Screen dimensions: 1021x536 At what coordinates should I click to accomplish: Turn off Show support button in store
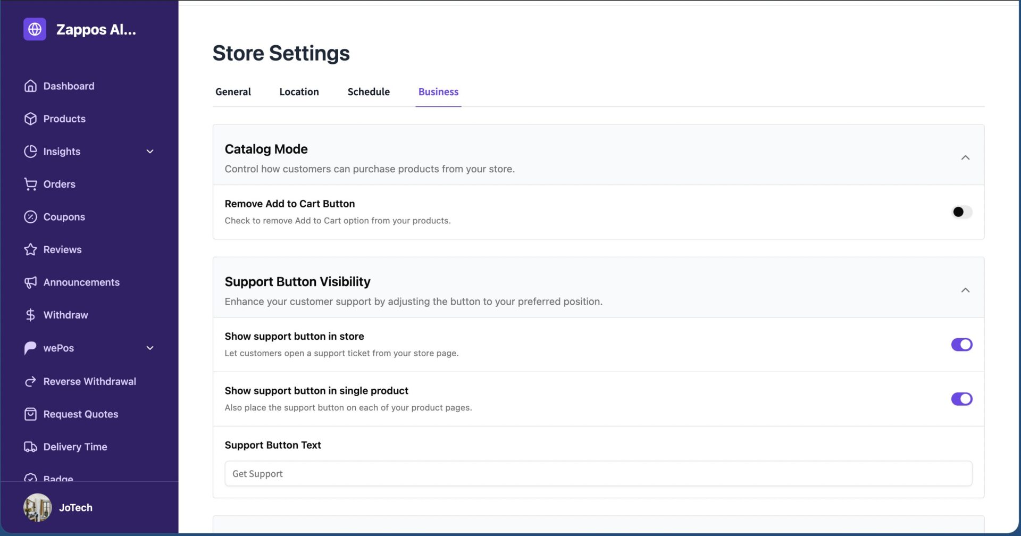(x=961, y=345)
